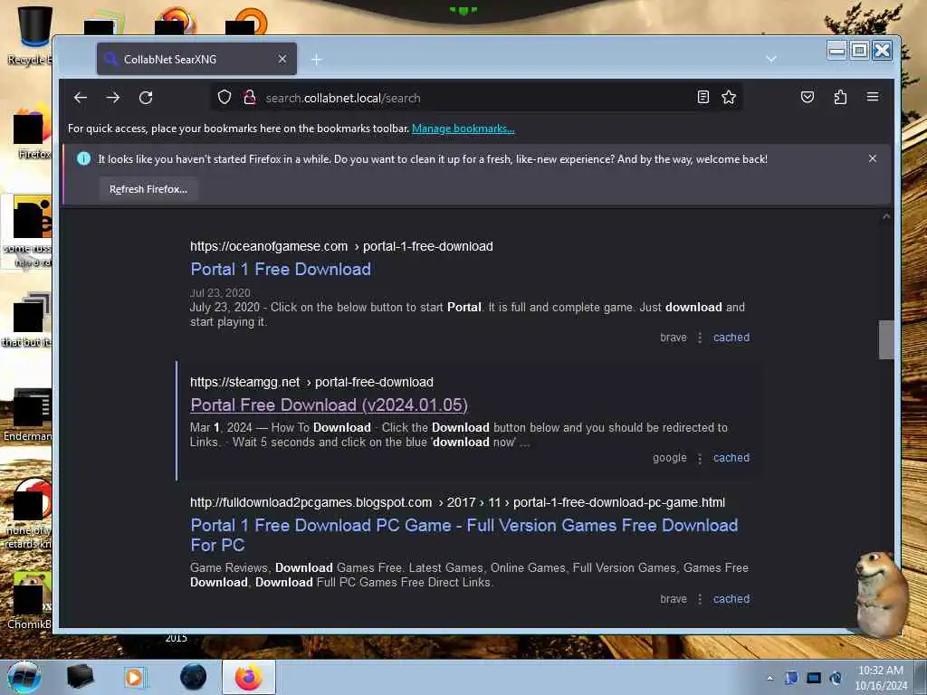
Task: Open Portal Free Download (v2024.01.05) result
Action: 329,405
